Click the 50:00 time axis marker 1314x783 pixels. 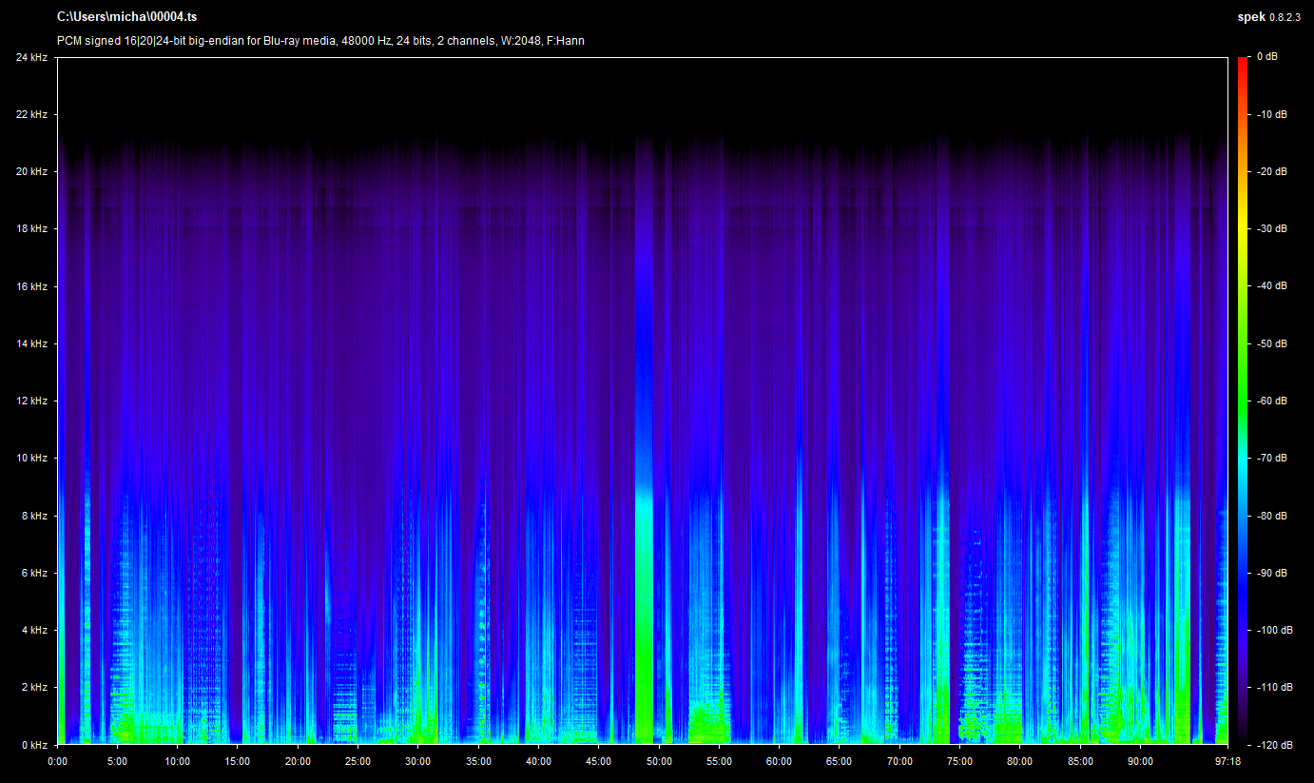point(659,761)
